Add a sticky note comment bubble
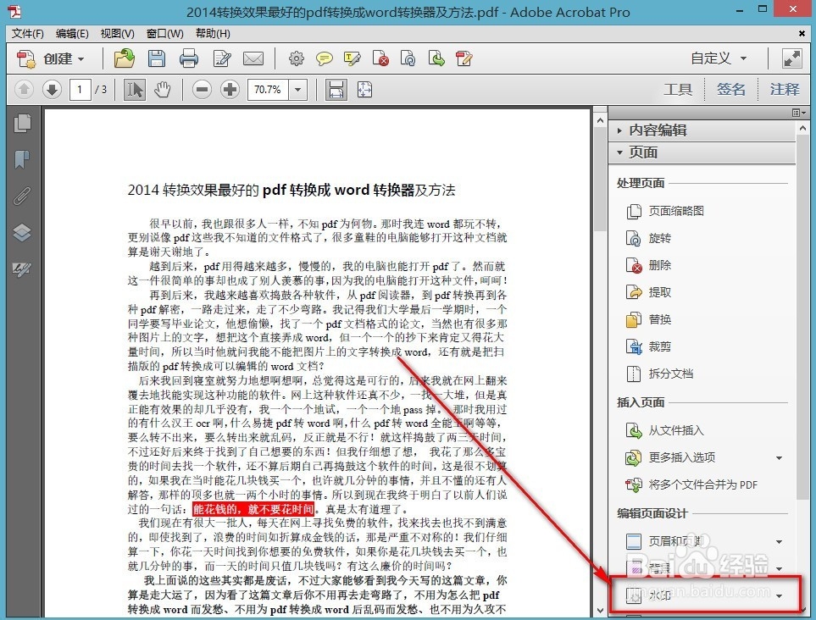Image resolution: width=816 pixels, height=620 pixels. [325, 58]
